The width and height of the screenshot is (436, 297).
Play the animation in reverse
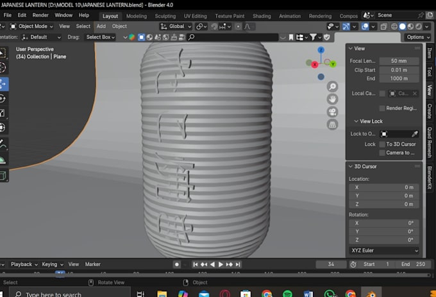[x=212, y=264]
